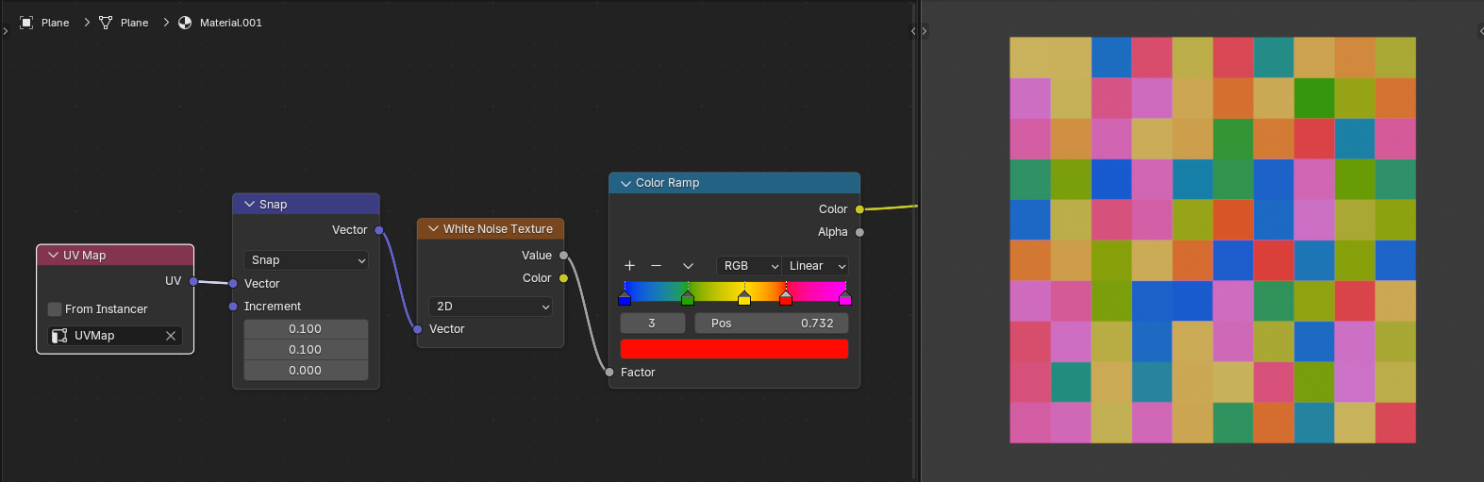Click the Color output socket on Color Ramp
Image resolution: width=1484 pixels, height=482 pixels.
click(859, 209)
